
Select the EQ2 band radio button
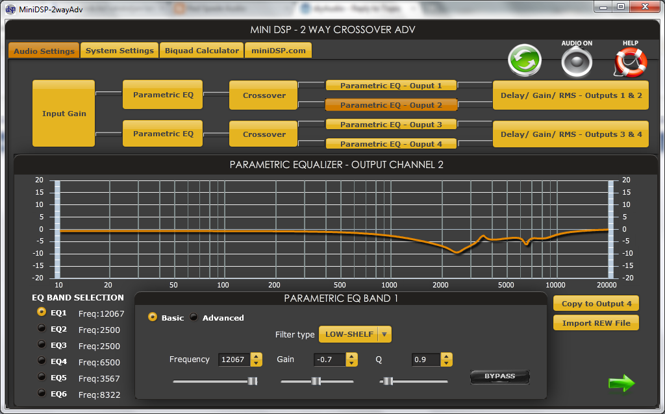(41, 328)
